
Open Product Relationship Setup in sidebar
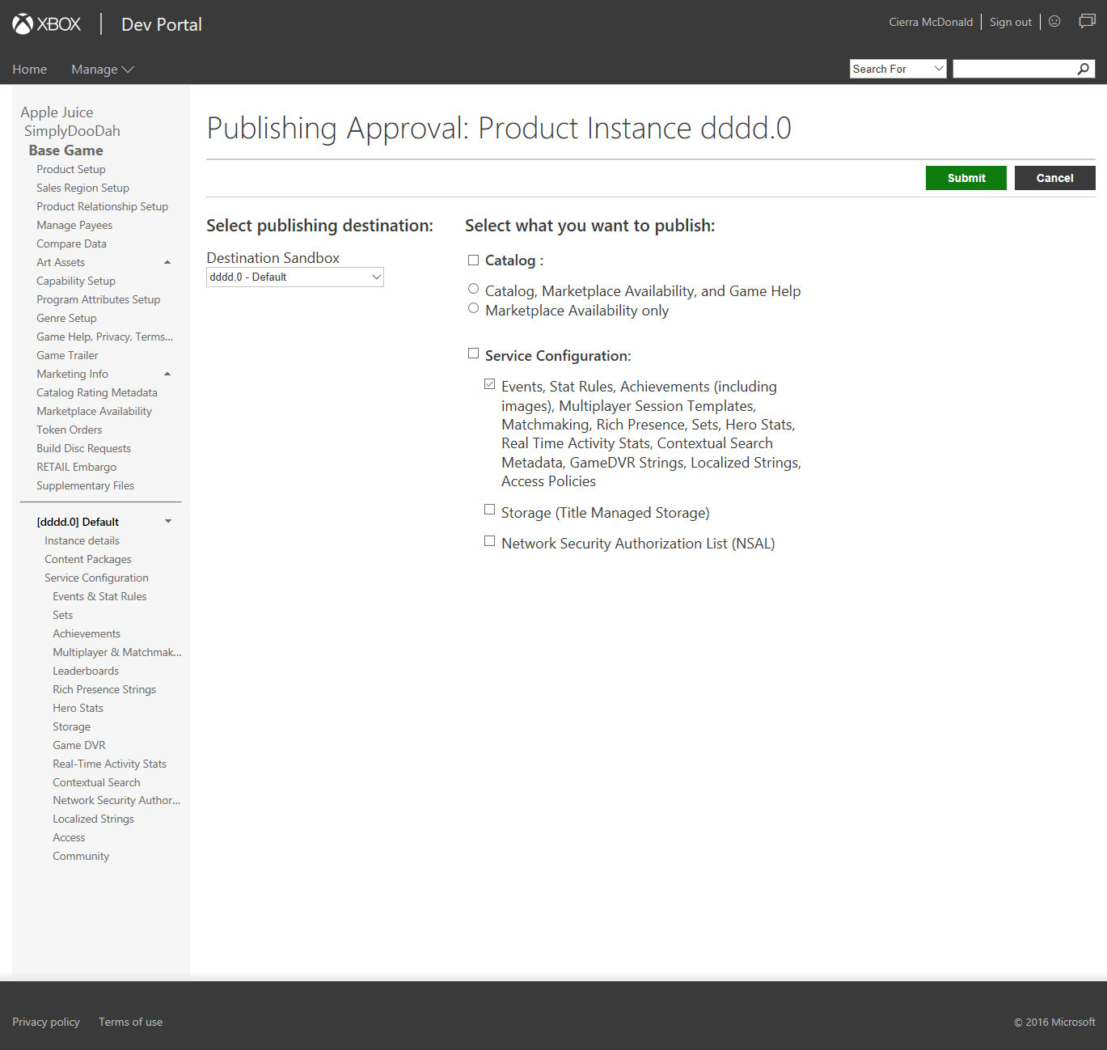pos(102,206)
